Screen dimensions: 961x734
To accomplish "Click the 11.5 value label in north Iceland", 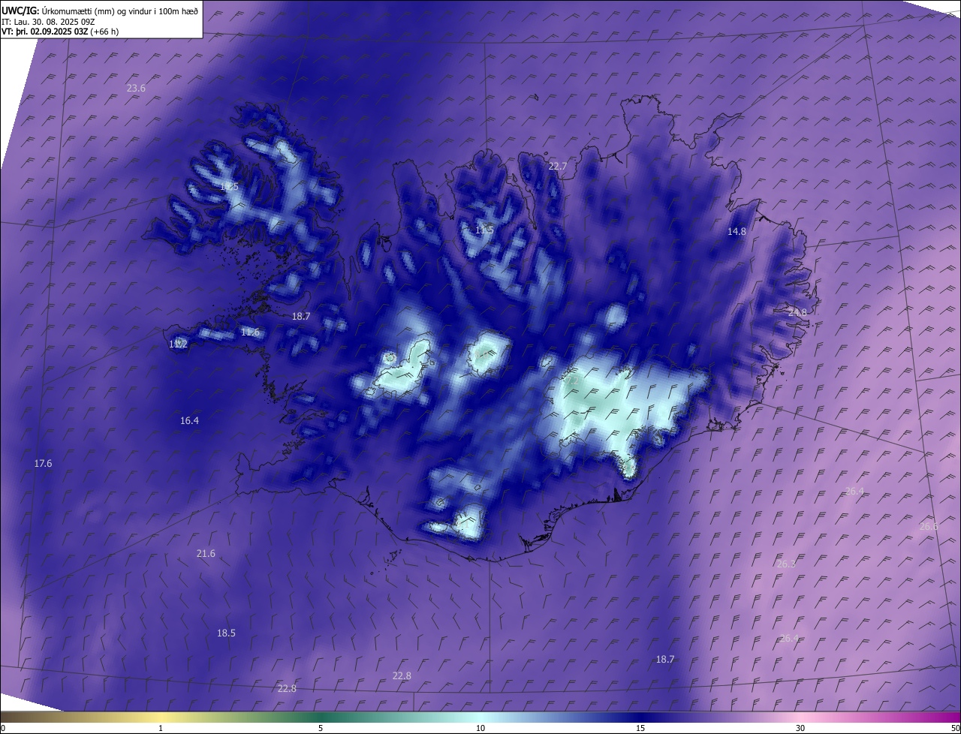I will (x=484, y=230).
